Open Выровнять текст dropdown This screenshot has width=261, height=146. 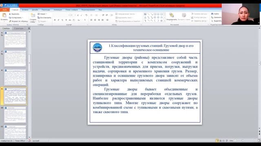124,17
